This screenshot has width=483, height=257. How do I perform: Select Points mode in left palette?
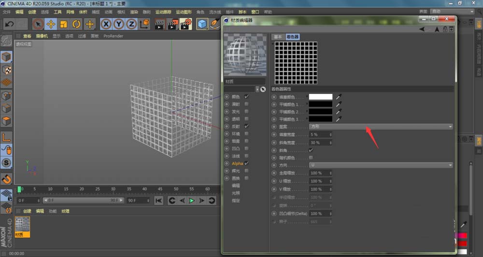[x=6, y=96]
